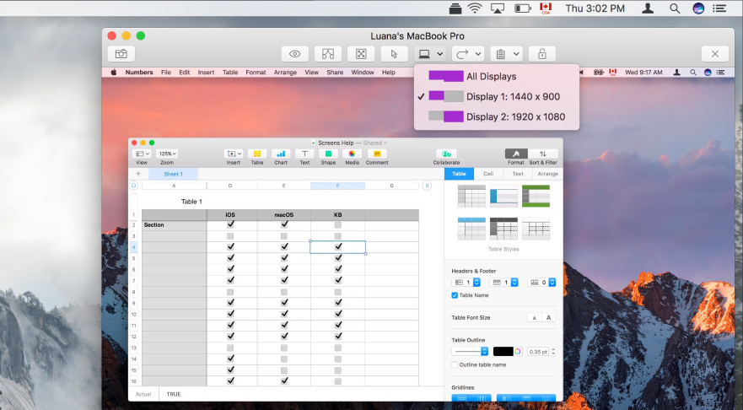Open the display selection laptop dropdown
Image resolution: width=743 pixels, height=410 pixels.
click(x=430, y=54)
